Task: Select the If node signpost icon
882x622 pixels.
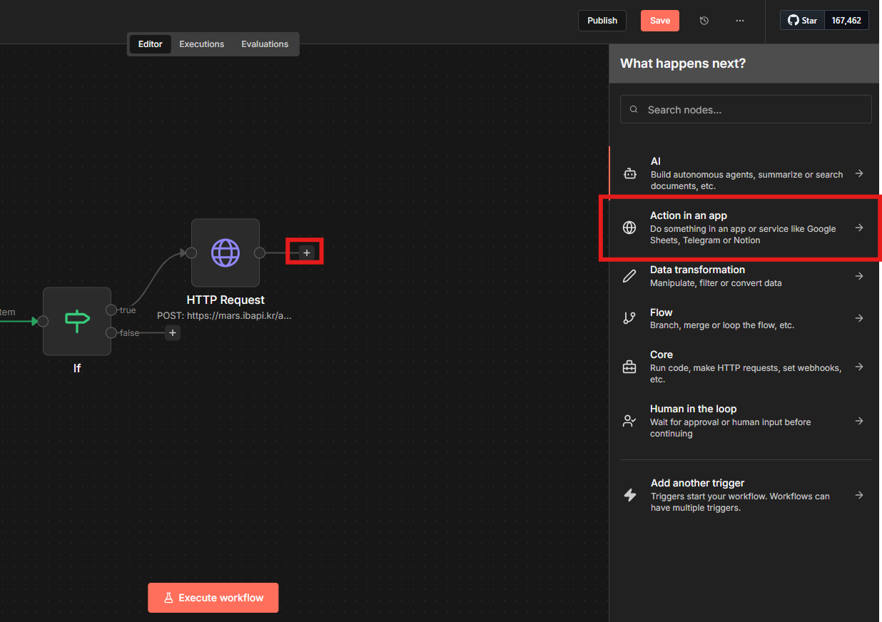Action: click(x=77, y=321)
